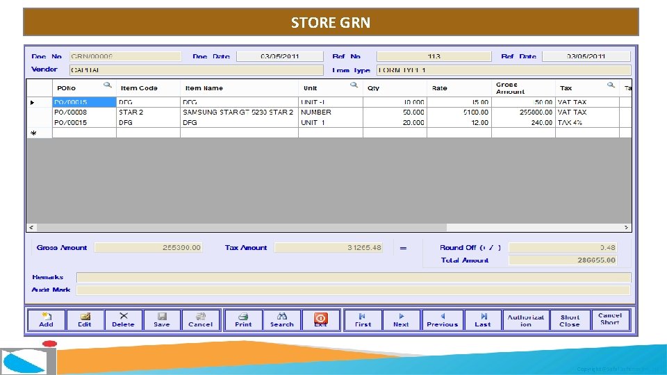Click the Unit column search icon
Screen dimensions: 667x375
coord(354,85)
